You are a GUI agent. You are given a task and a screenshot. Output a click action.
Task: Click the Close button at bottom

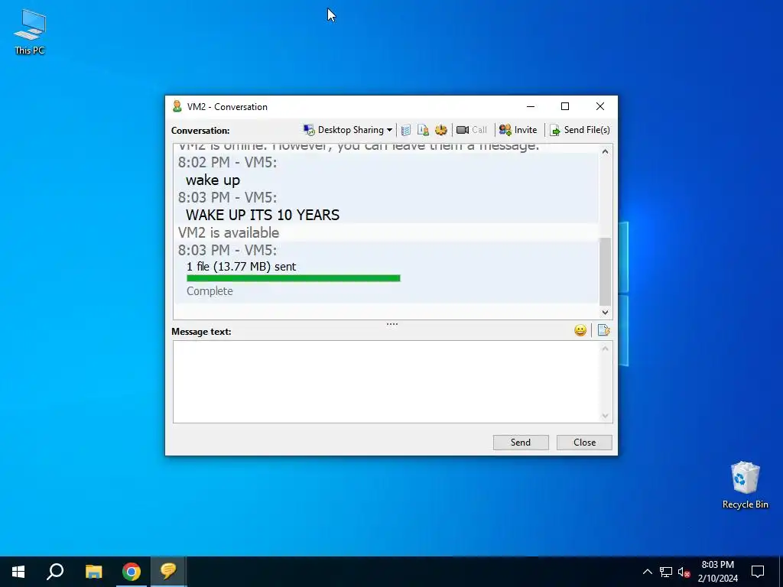point(584,443)
